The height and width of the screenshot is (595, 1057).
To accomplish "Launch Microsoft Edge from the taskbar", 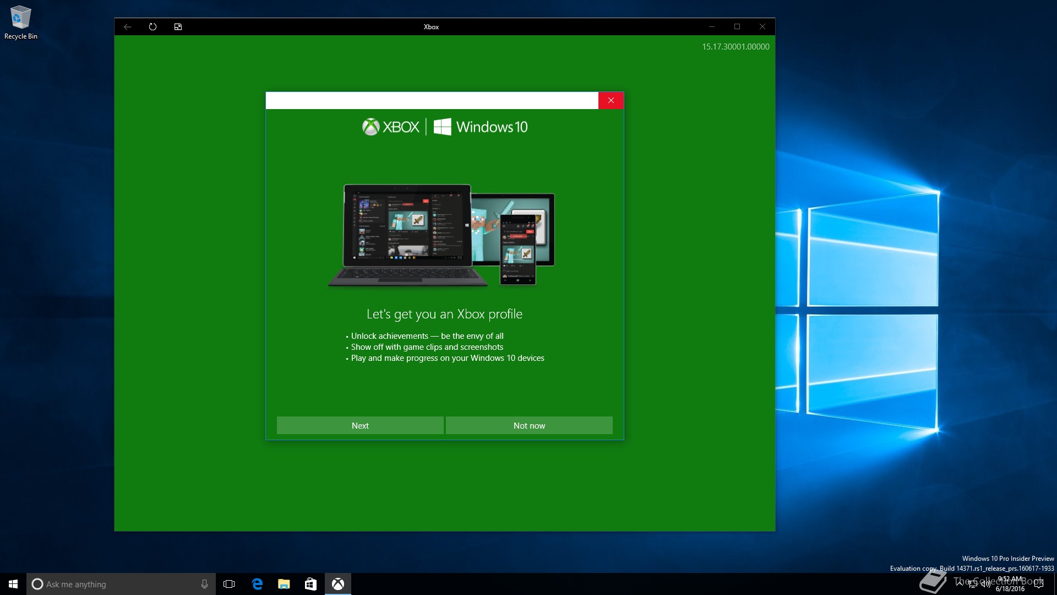I will click(257, 584).
